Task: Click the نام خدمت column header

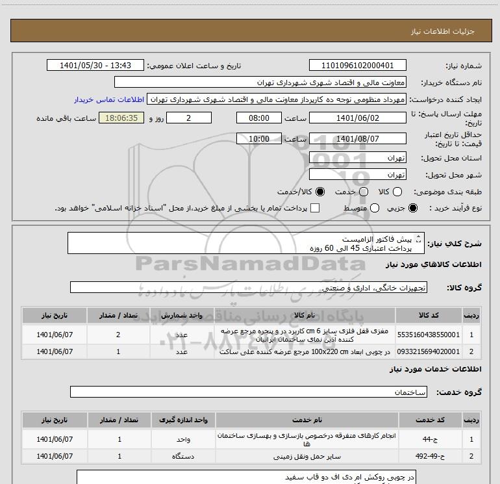Action: tap(307, 420)
